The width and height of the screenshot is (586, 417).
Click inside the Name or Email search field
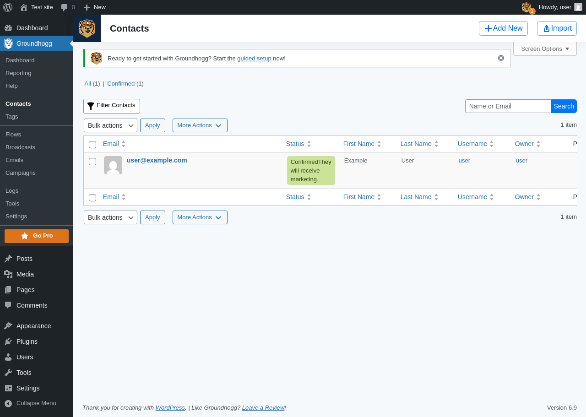click(x=508, y=106)
